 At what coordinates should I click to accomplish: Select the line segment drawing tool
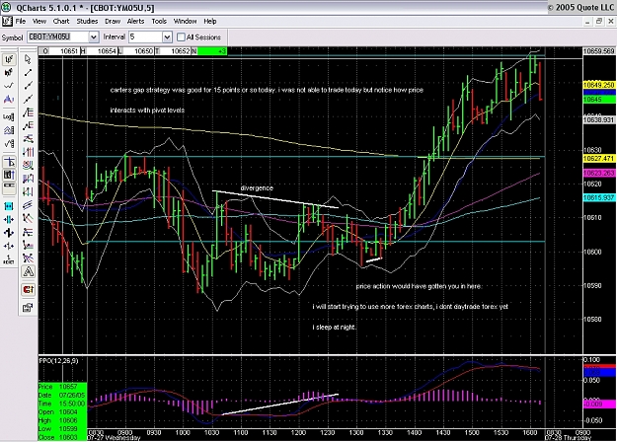(28, 73)
